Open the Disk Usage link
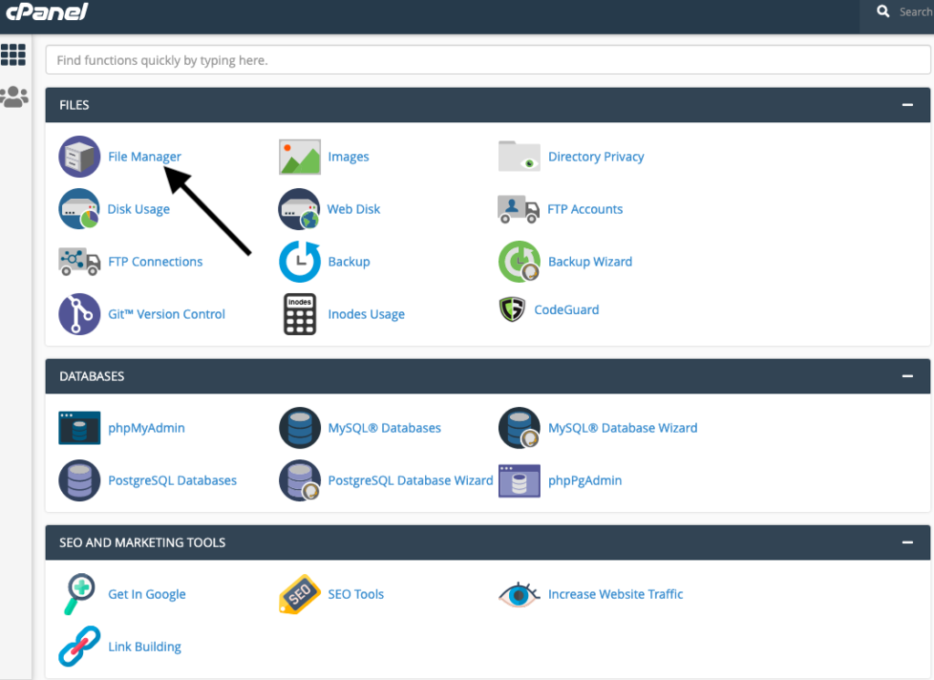This screenshot has height=680, width=934. click(139, 209)
